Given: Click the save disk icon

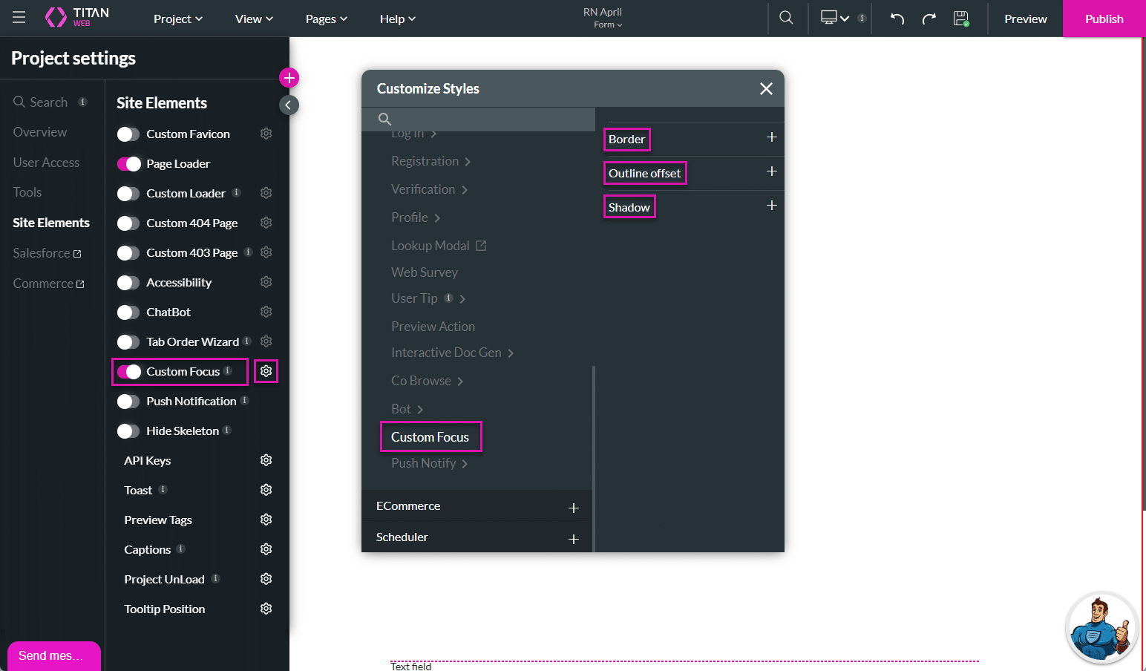Looking at the screenshot, I should pos(961,19).
